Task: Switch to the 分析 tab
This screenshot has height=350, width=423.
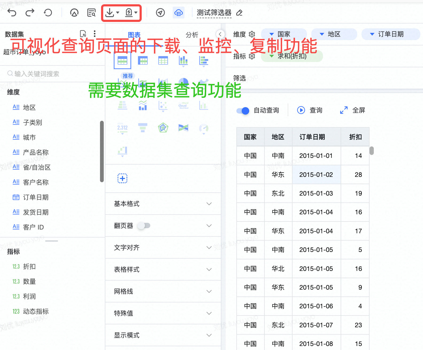Action: (x=192, y=35)
